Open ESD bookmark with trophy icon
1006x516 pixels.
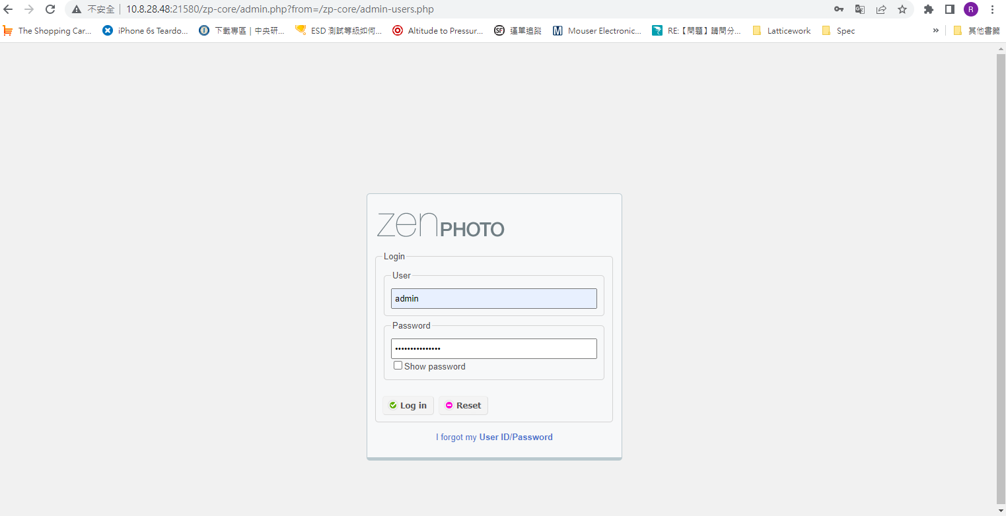click(x=338, y=30)
